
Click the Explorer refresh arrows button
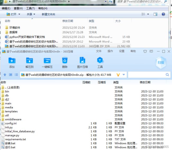click(x=111, y=2)
